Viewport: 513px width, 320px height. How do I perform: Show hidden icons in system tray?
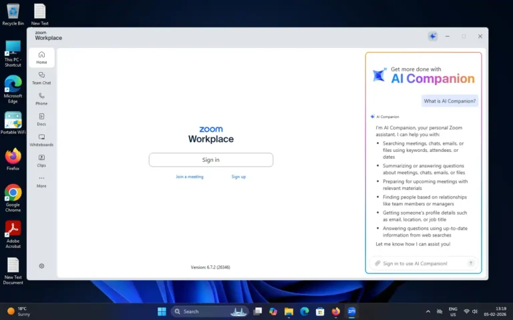pyautogui.click(x=428, y=311)
